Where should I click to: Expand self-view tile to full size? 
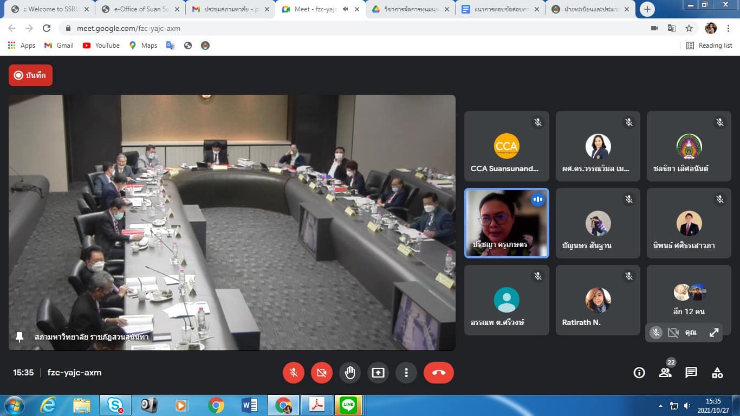pos(714,333)
